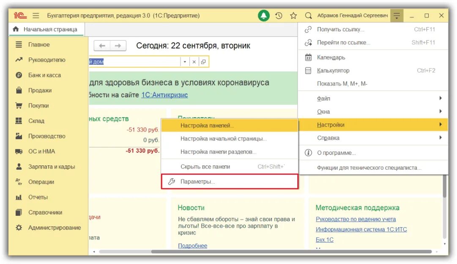Open the organization field's open-form icon
Screen dimensions: 457x264
(203, 62)
